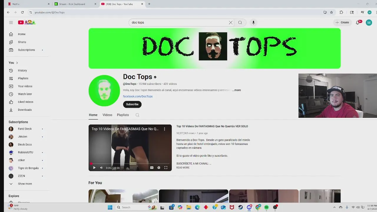Click the Create button
The image size is (377, 212).
[x=342, y=22]
